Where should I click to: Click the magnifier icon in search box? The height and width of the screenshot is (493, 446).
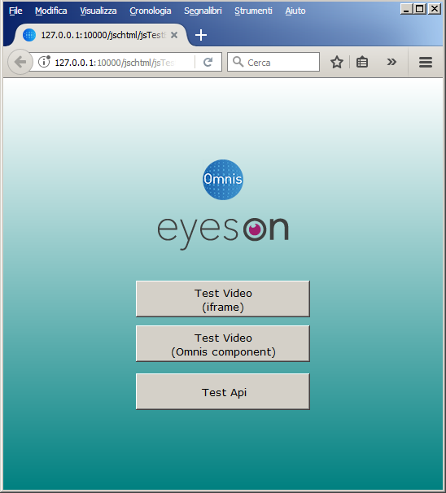click(238, 62)
